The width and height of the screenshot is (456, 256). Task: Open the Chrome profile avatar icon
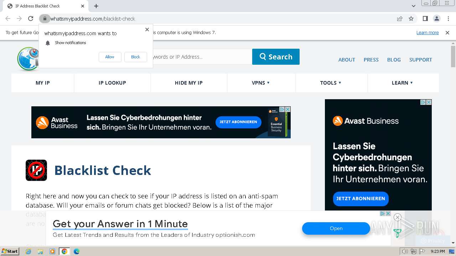(x=437, y=19)
